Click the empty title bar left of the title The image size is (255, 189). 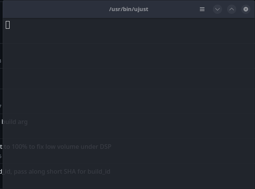point(54,9)
